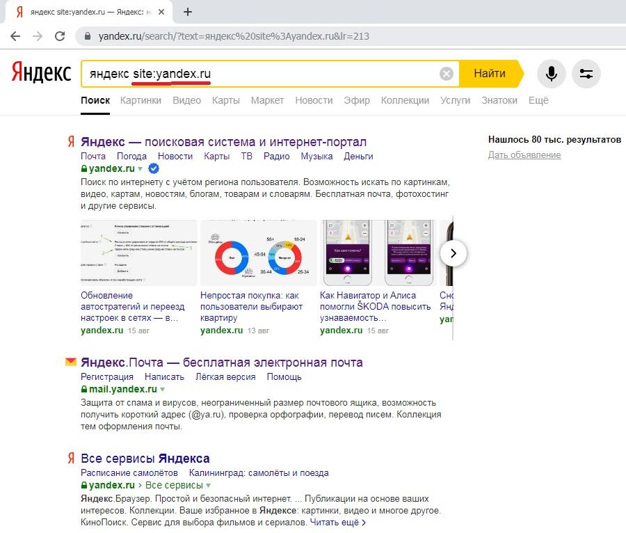The width and height of the screenshot is (626, 533).
Task: Click Читать ещё link
Action: (338, 523)
